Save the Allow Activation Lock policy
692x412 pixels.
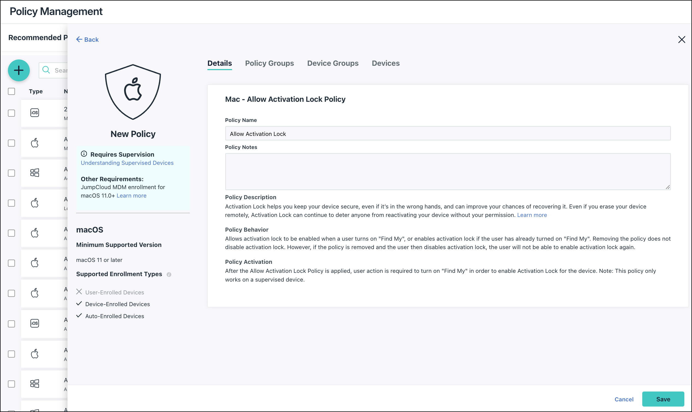663,399
